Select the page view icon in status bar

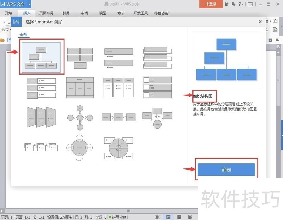pyautogui.click(x=168, y=216)
